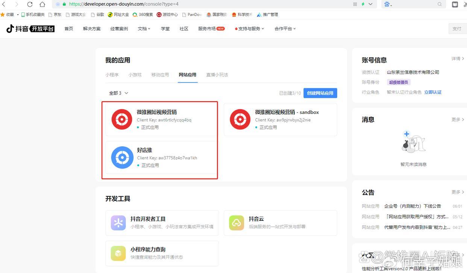Switch to the 直播小玩法 tab
Viewport: 467px width, 273px height.
point(217,75)
